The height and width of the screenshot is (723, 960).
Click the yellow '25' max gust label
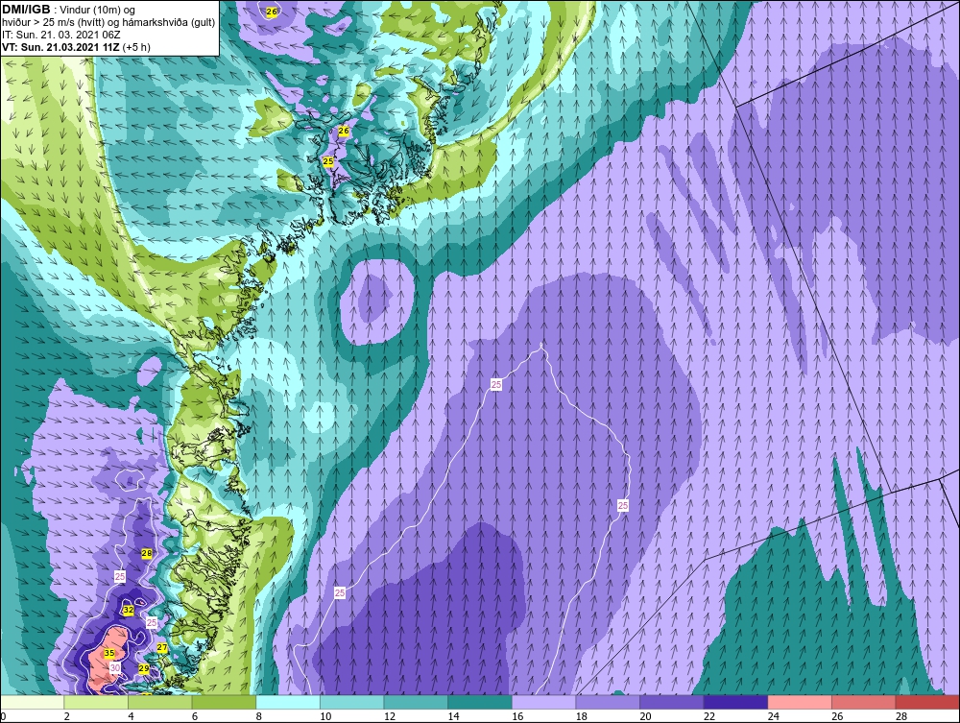point(328,161)
